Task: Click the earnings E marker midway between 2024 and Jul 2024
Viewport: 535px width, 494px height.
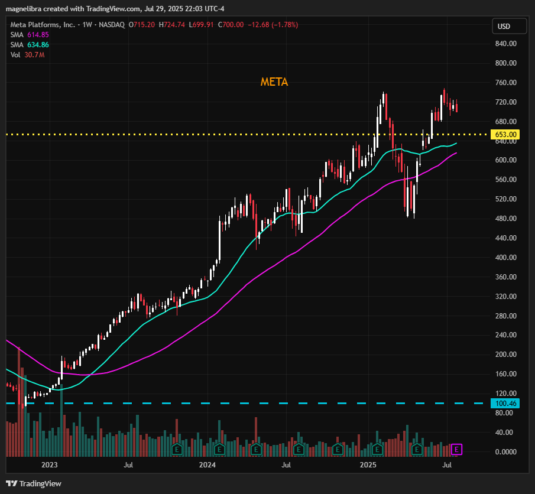Action: click(x=256, y=449)
